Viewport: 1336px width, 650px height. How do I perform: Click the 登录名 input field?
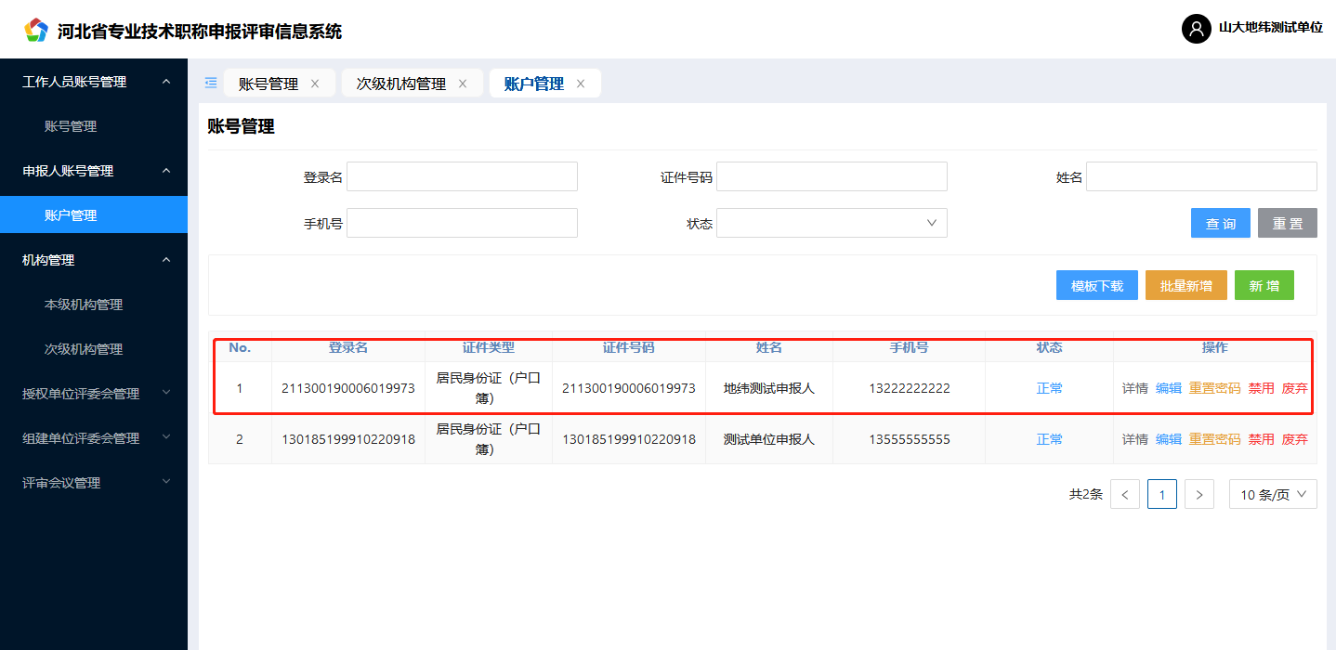(462, 176)
